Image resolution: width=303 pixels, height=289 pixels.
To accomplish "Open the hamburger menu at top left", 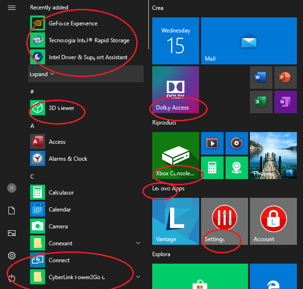I will coord(12,8).
